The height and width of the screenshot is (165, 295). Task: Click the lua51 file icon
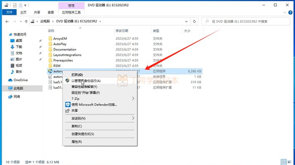click(50, 87)
